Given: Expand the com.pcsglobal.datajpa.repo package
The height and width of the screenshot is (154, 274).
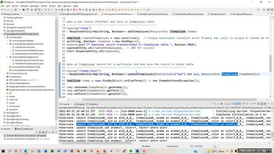Looking at the screenshot, I should (x=8, y=70).
